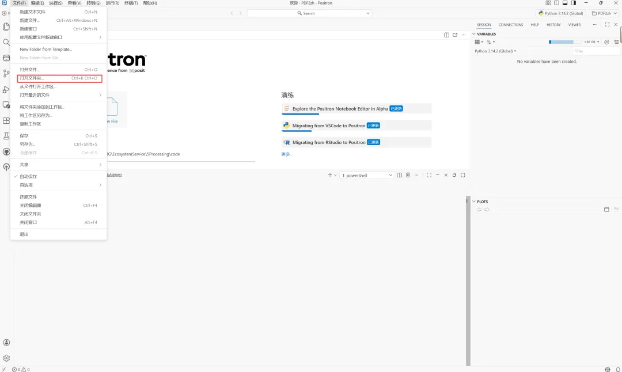Open Source Control branch icon
Viewport: 622px width, 372px height.
click(x=6, y=73)
